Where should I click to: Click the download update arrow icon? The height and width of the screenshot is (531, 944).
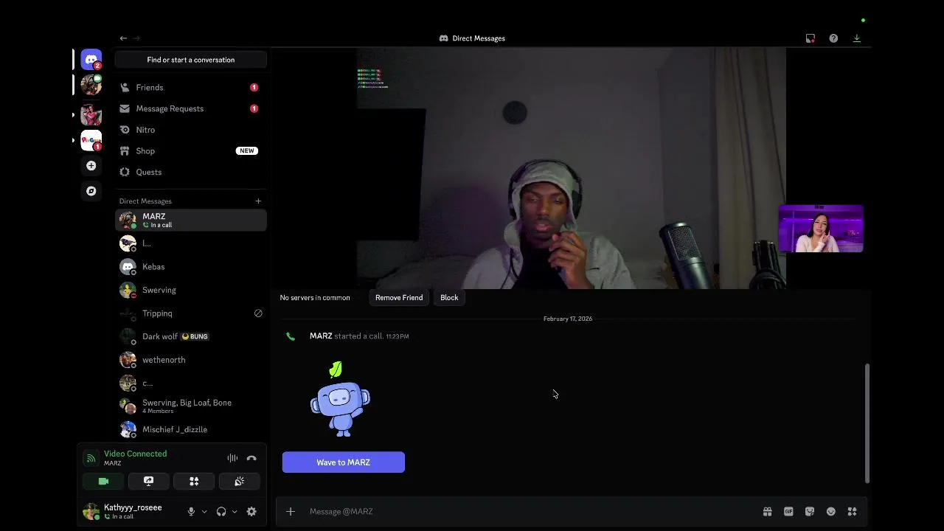pos(857,38)
